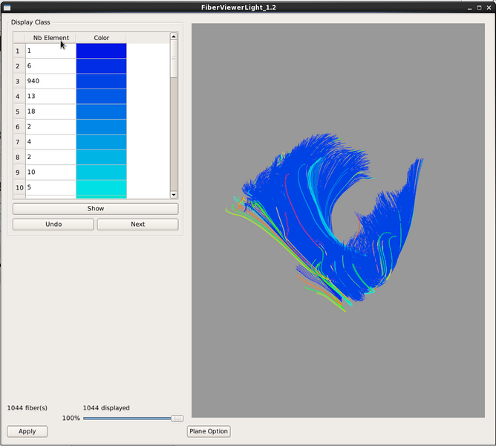This screenshot has height=446, width=496.
Task: Select the cell with 940 elements
Action: (50, 81)
